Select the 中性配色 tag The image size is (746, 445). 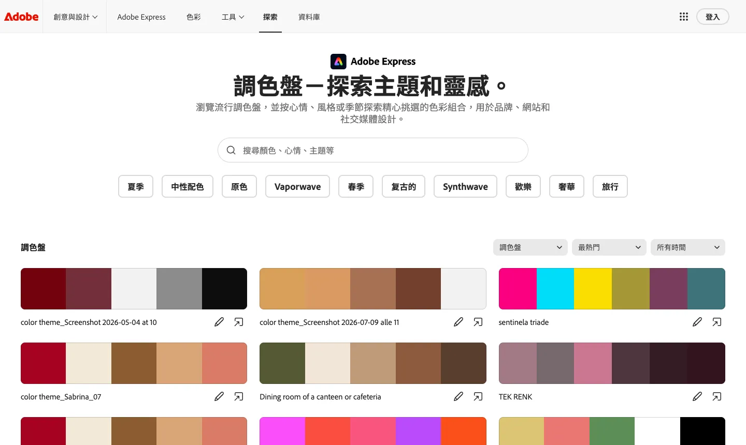point(188,186)
